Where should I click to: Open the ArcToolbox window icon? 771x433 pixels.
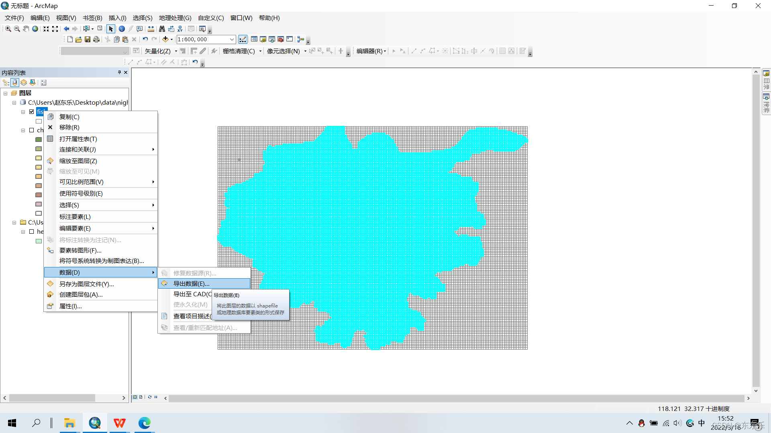coord(281,39)
